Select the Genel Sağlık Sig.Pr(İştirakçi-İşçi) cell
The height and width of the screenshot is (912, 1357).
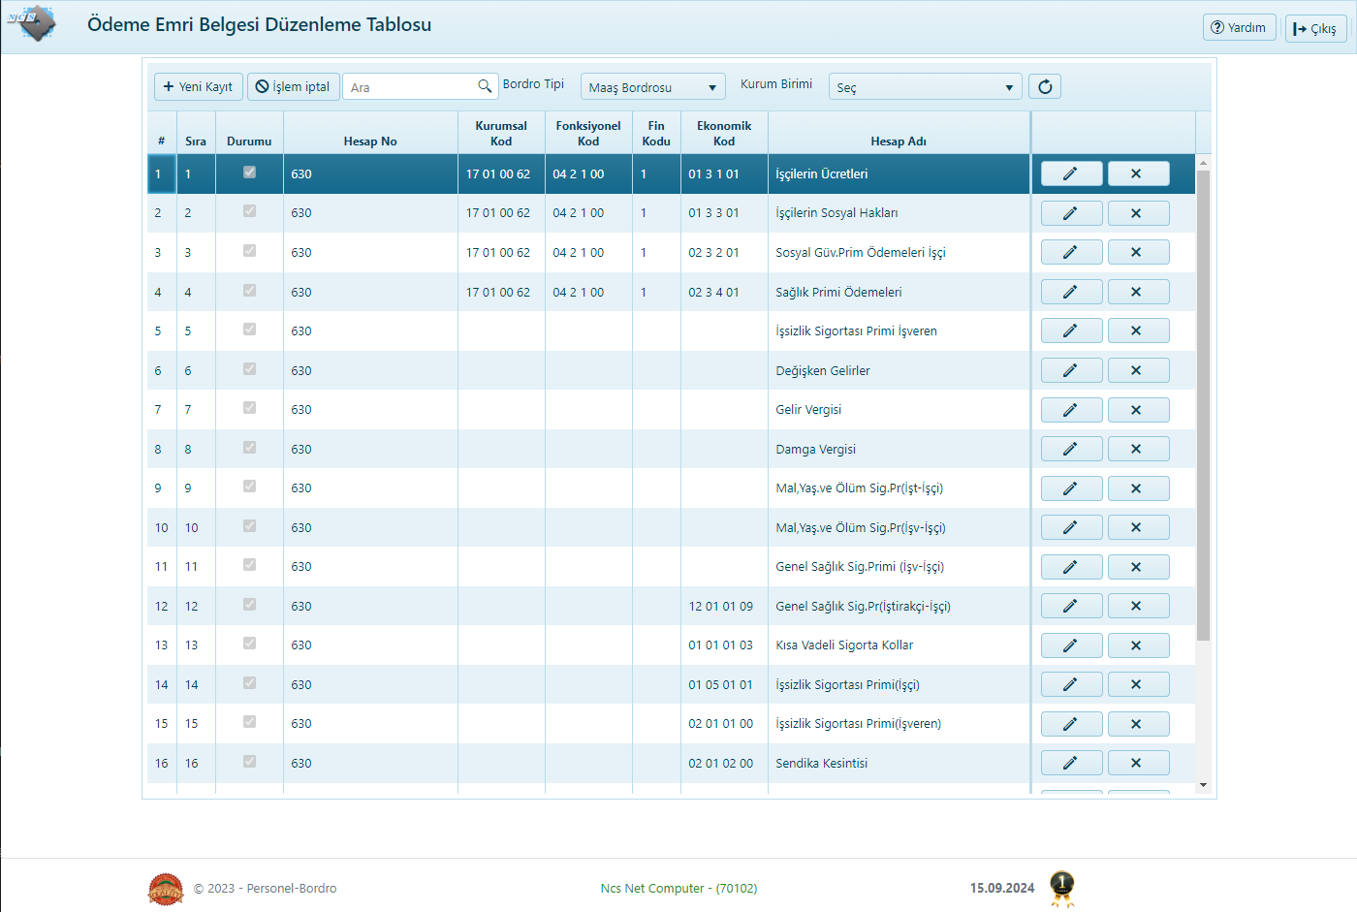[899, 606]
